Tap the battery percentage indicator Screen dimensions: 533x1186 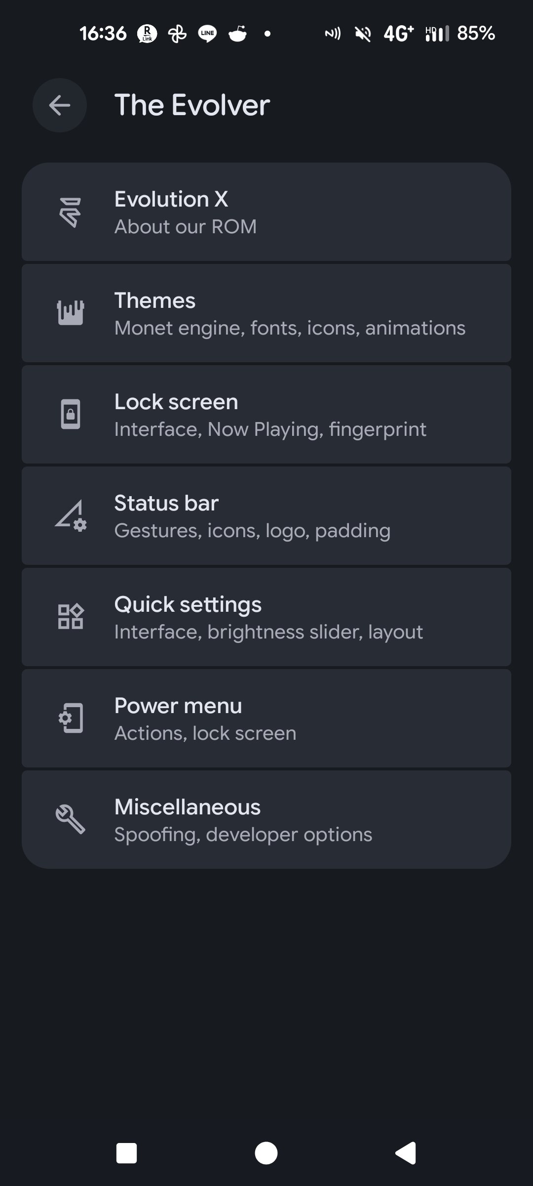click(476, 34)
